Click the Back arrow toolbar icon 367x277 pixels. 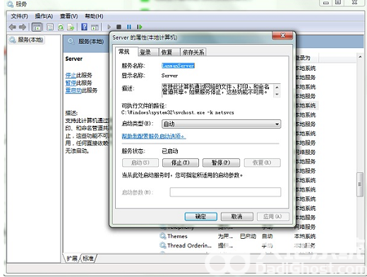pos(12,27)
